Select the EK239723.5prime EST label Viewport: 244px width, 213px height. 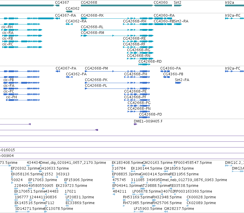(x=71, y=186)
